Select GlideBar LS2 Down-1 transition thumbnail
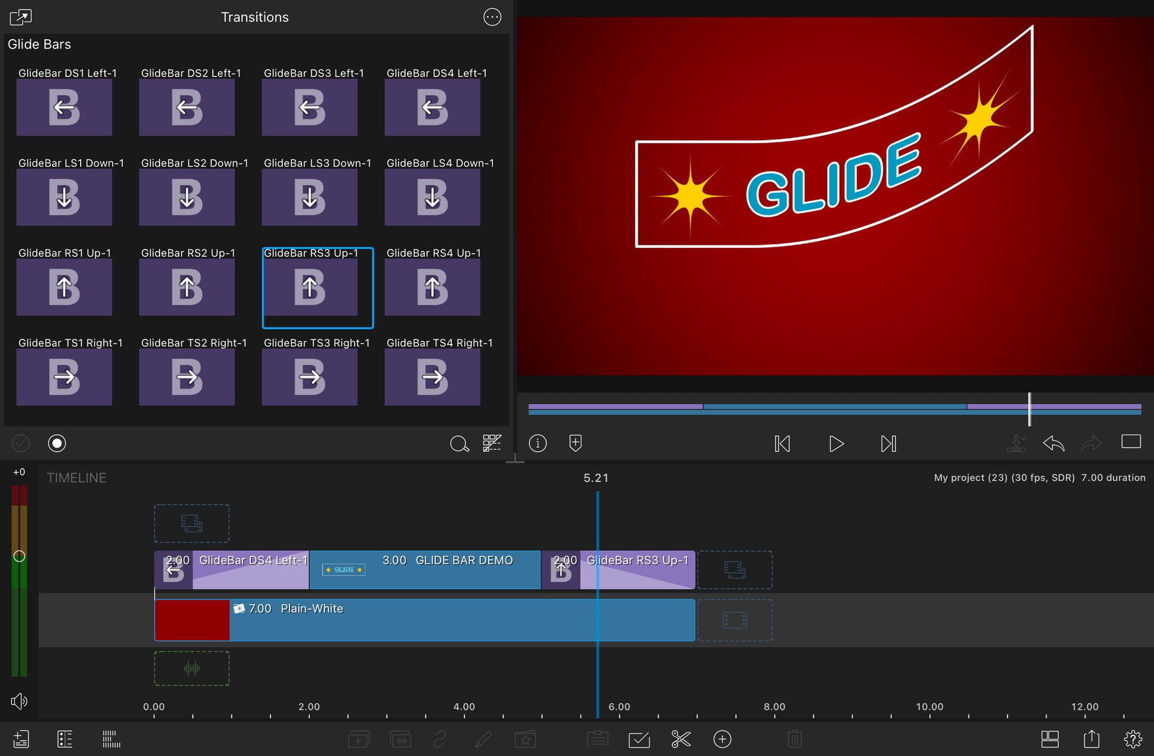 click(x=187, y=197)
